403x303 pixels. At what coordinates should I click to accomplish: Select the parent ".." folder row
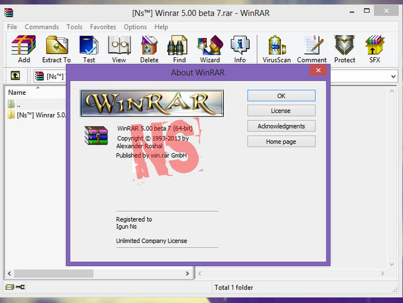click(x=36, y=105)
